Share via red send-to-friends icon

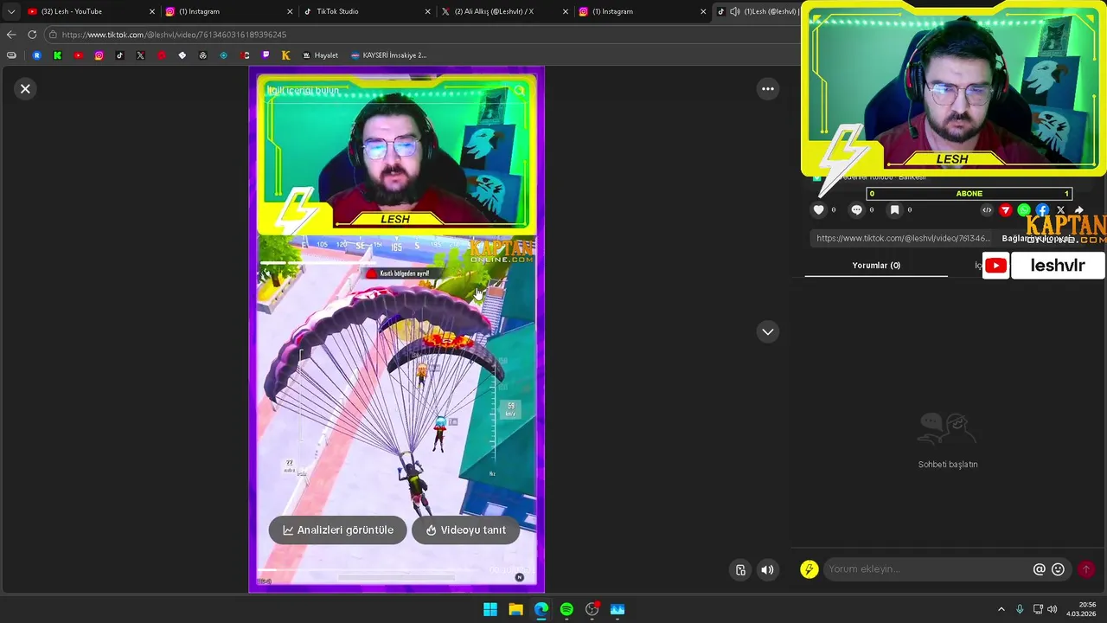click(1005, 209)
